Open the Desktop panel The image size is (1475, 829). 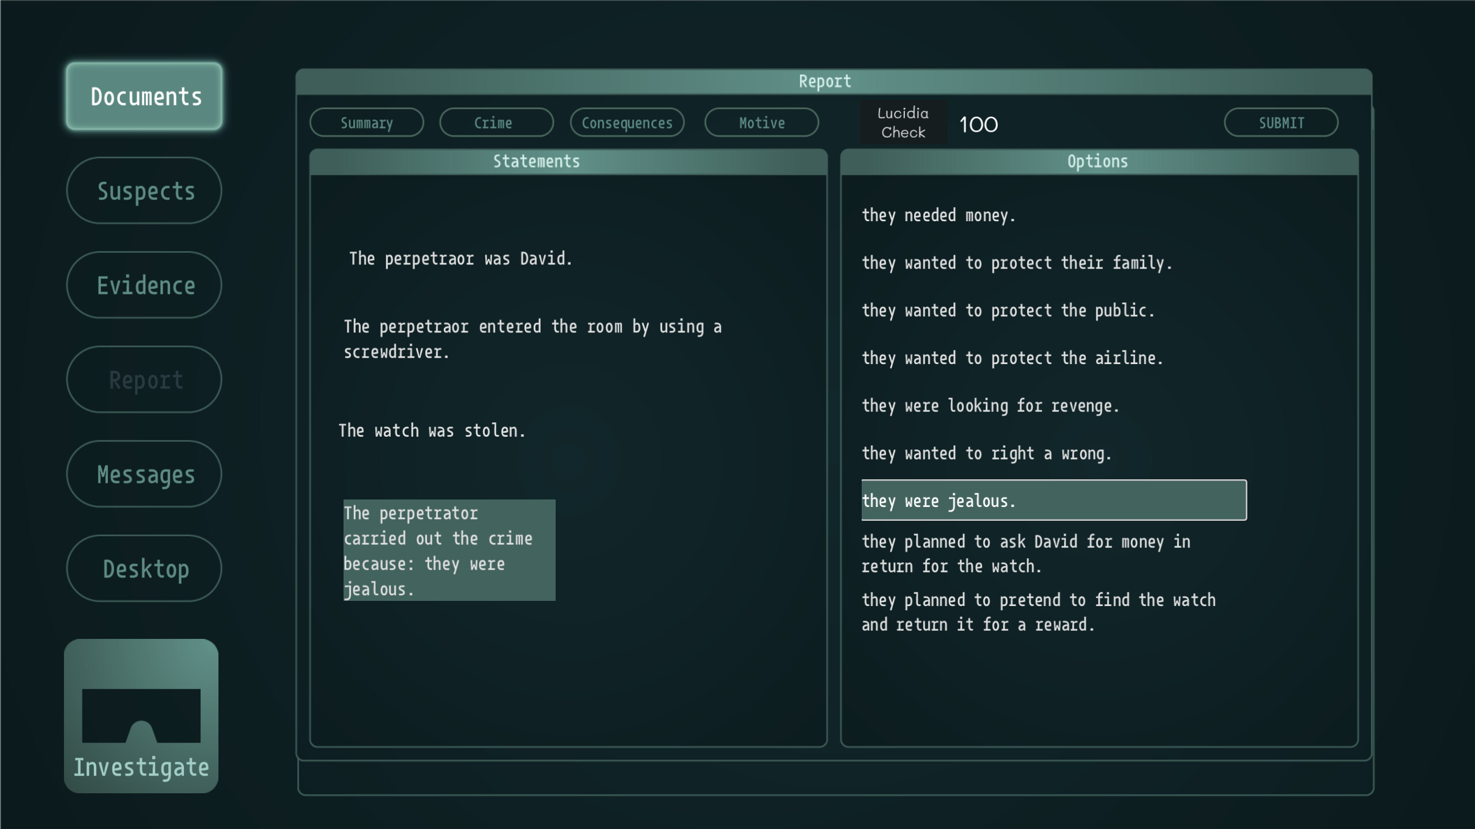pos(144,568)
